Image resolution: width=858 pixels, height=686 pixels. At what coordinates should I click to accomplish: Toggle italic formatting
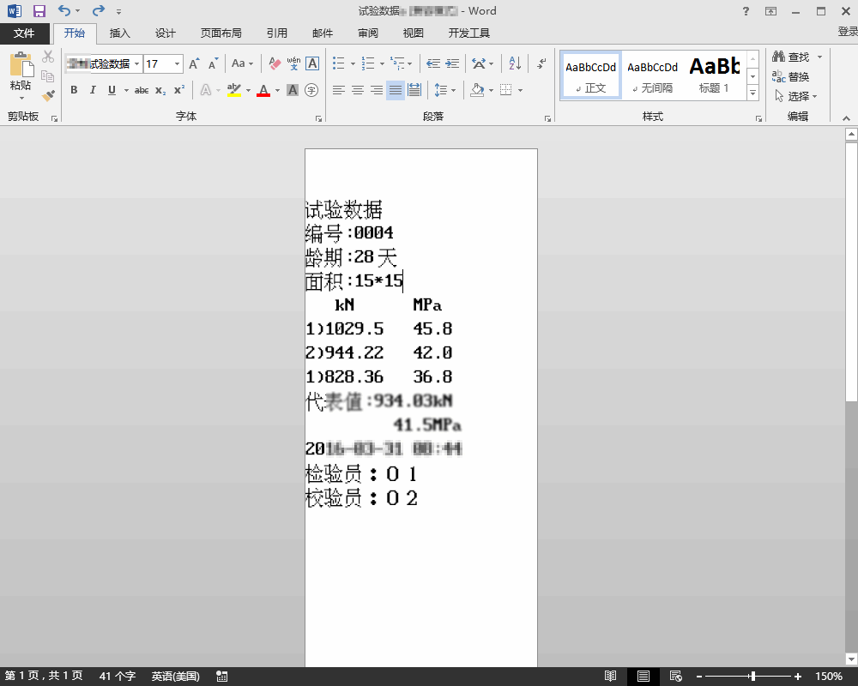93,90
